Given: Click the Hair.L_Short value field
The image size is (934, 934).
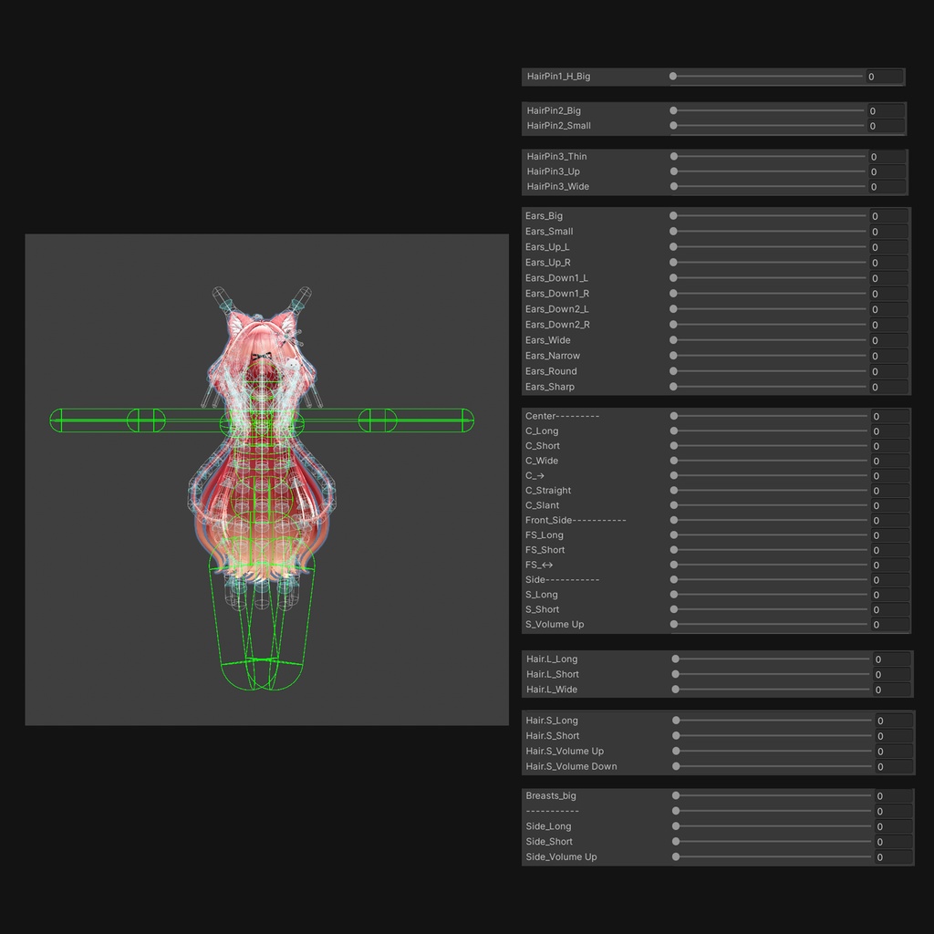Looking at the screenshot, I should click(x=892, y=675).
